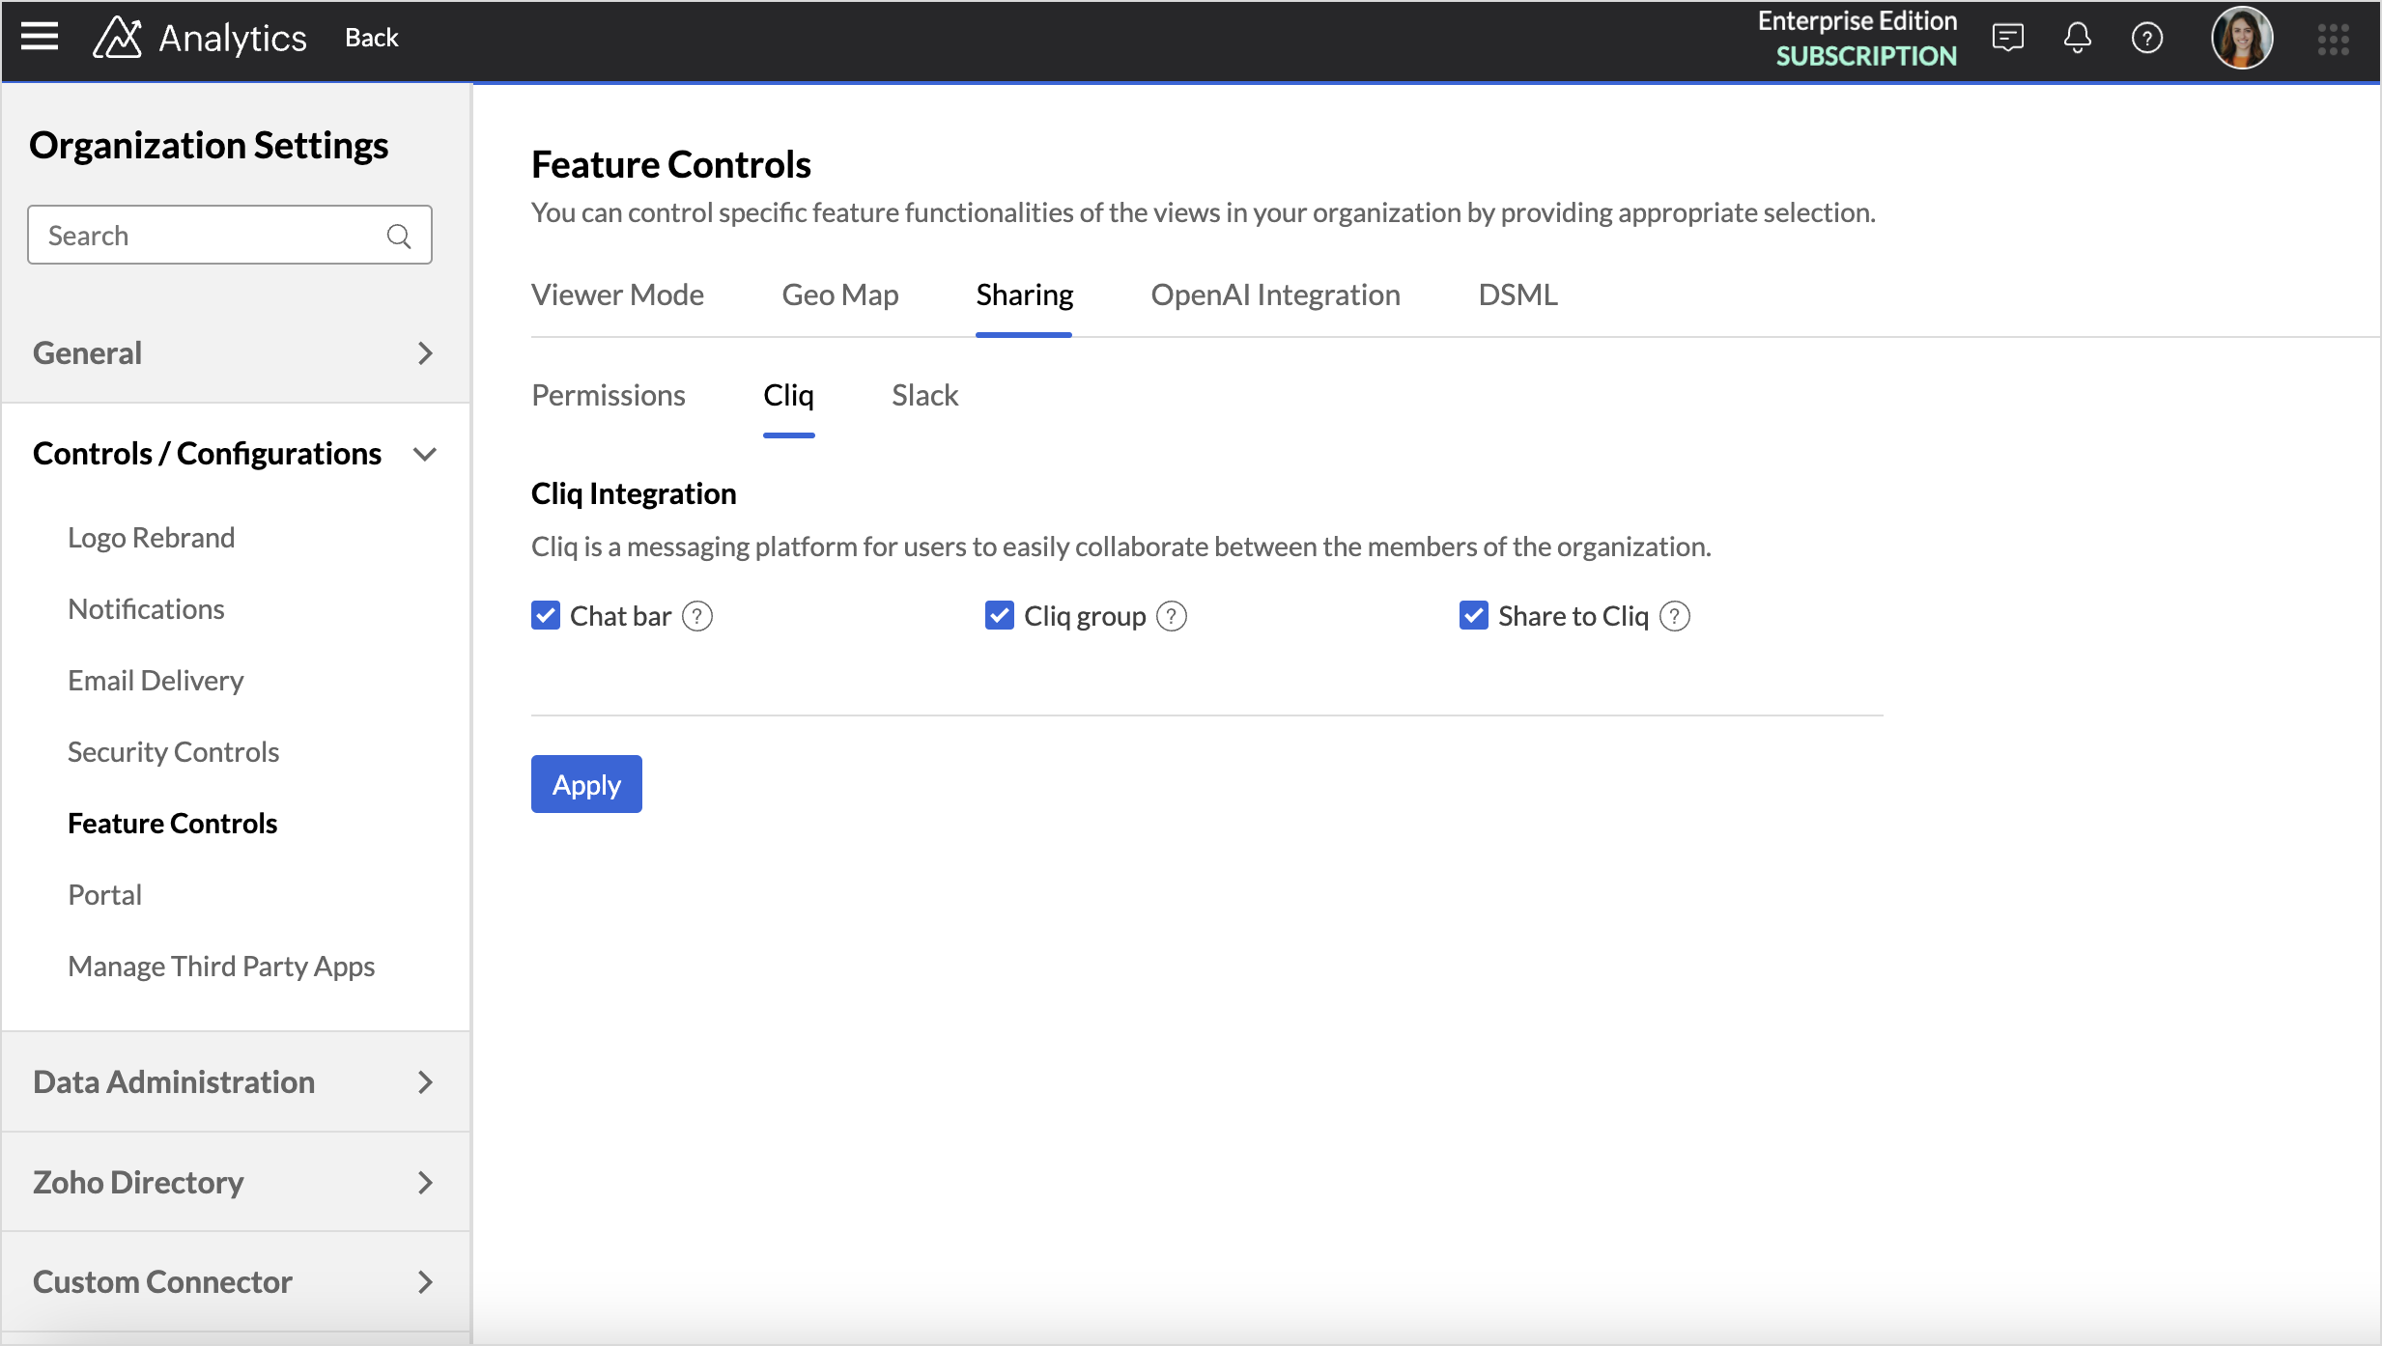The width and height of the screenshot is (2382, 1346).
Task: Click the help icon beside Chat bar
Action: (696, 616)
